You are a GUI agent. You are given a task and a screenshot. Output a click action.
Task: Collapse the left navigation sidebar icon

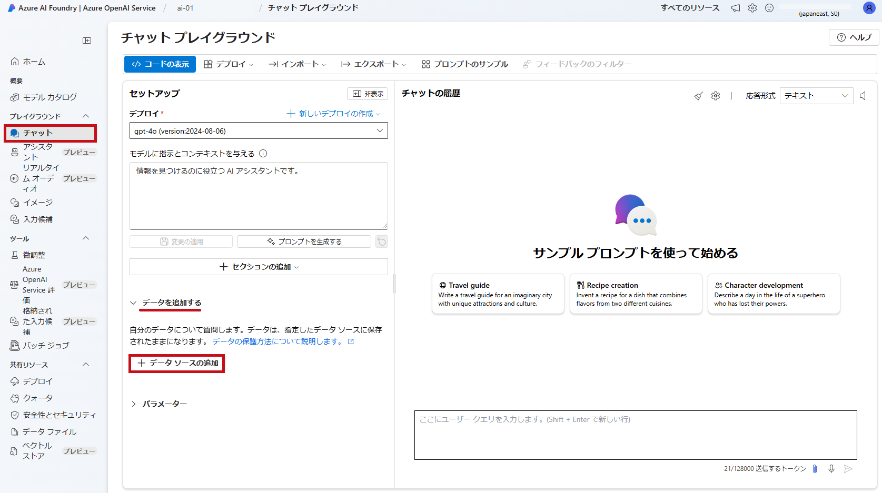(x=87, y=41)
